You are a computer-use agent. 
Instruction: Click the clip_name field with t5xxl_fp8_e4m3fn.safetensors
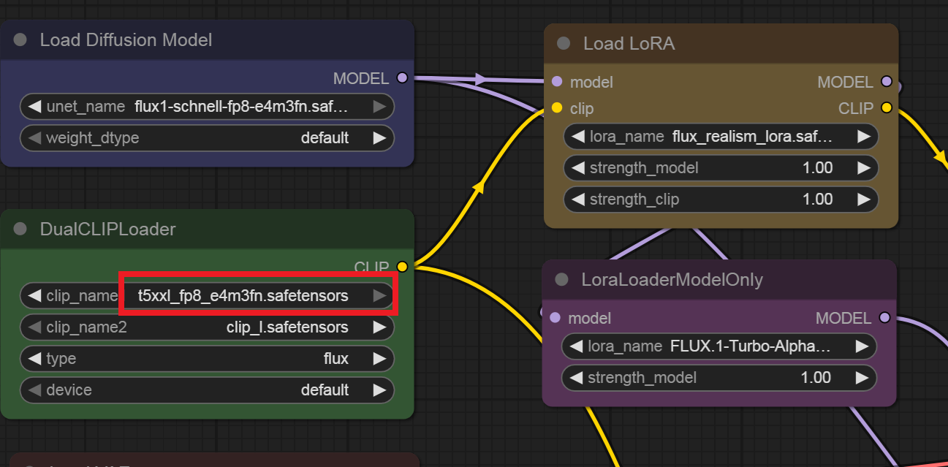[243, 296]
